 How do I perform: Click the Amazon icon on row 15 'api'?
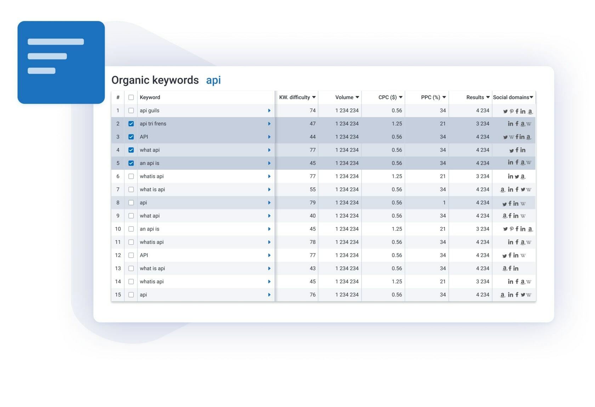502,295
